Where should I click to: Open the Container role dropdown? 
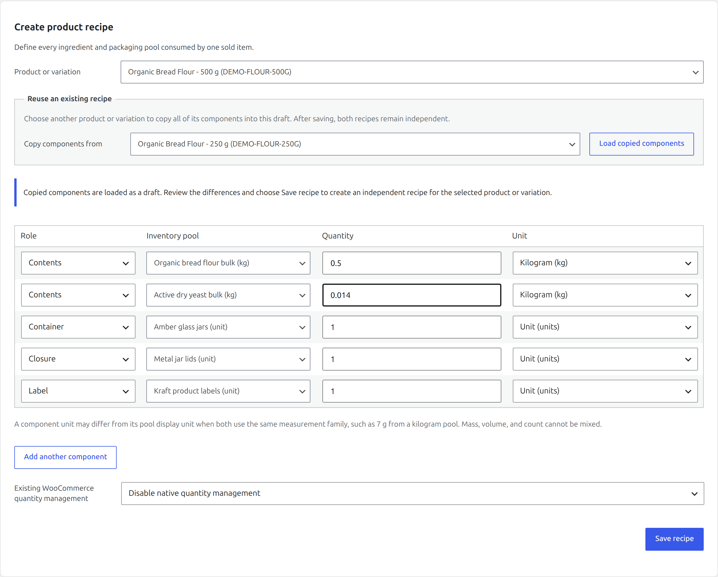click(x=78, y=327)
